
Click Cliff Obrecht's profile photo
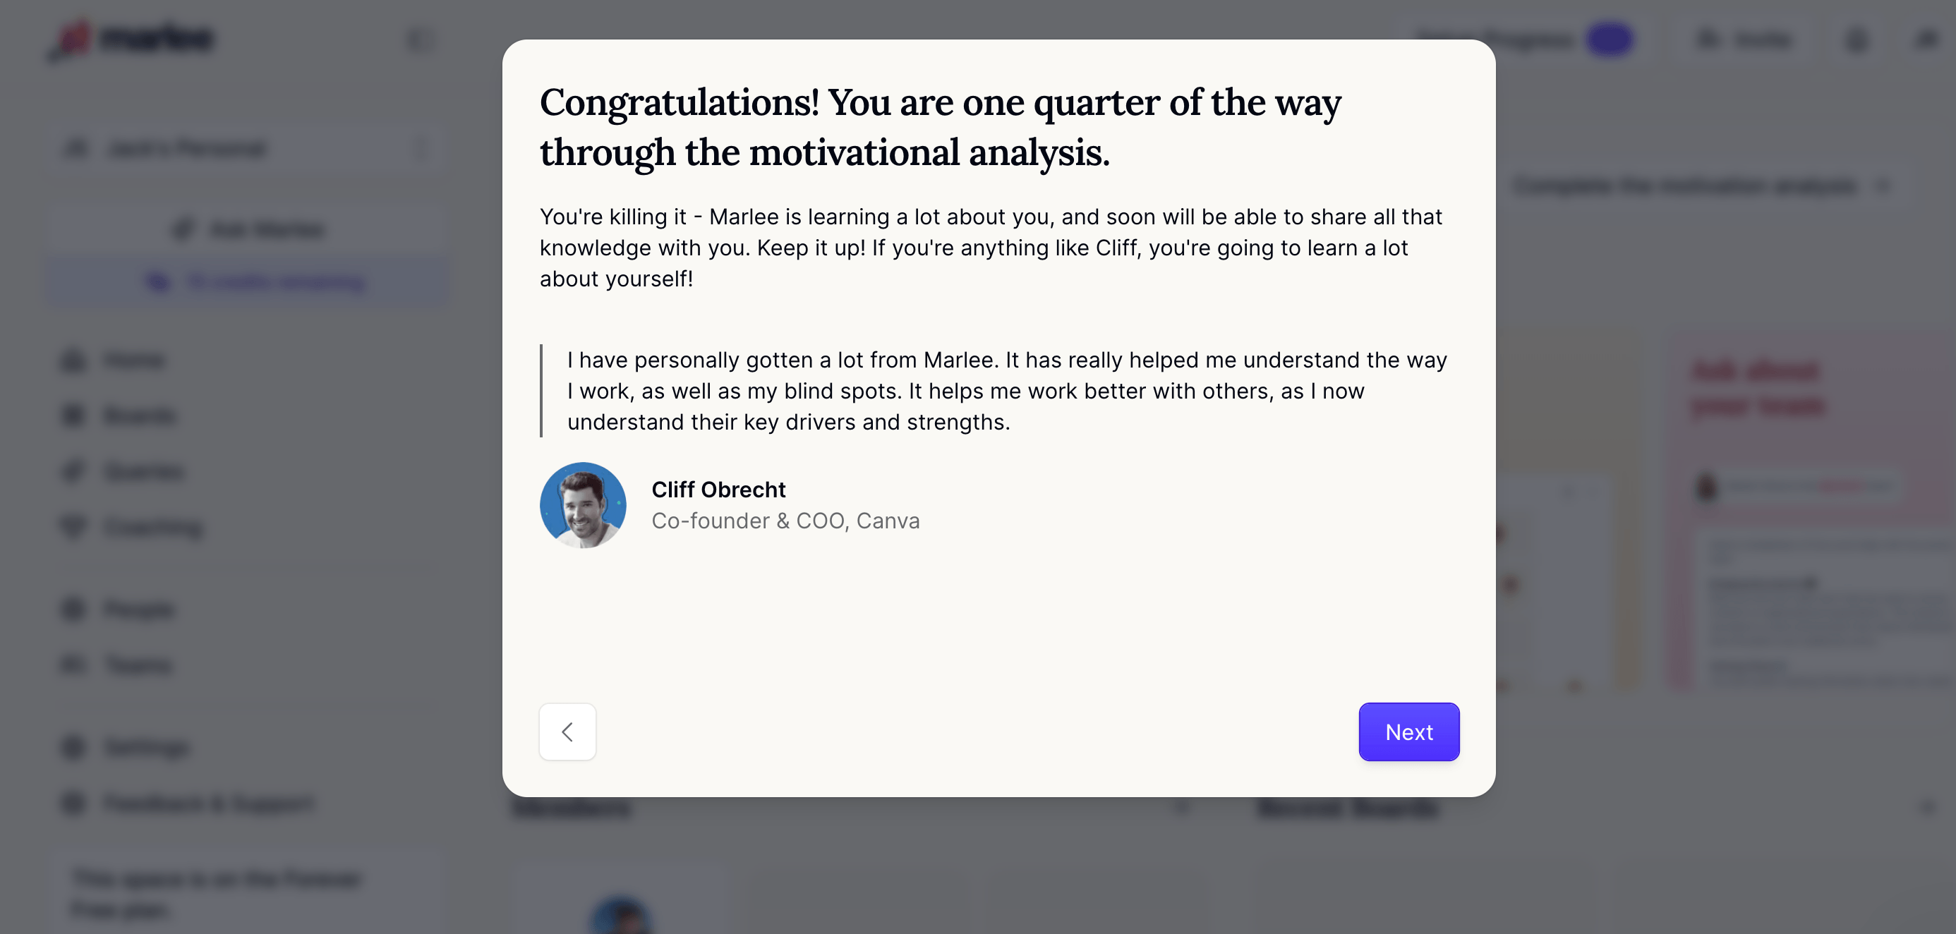tap(582, 505)
